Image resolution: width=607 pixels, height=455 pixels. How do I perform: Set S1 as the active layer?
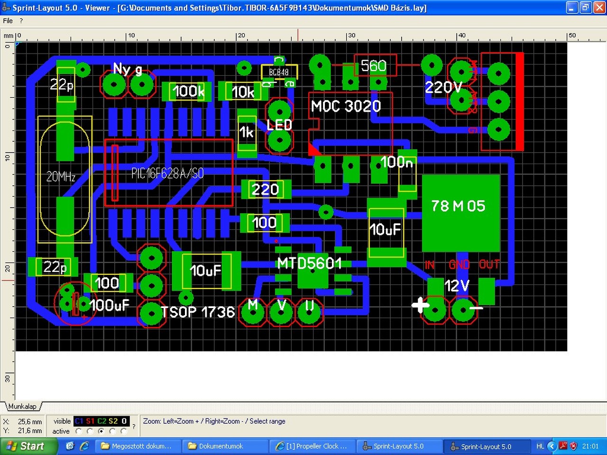90,431
